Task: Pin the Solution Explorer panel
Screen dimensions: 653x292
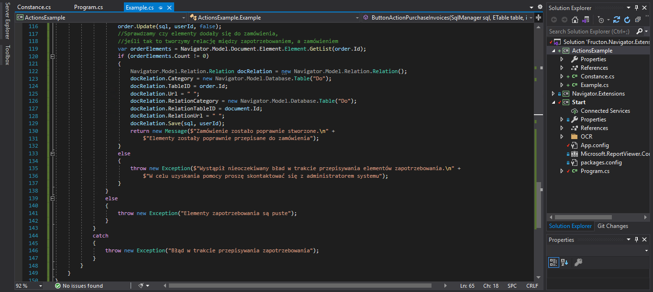Action: [x=637, y=8]
